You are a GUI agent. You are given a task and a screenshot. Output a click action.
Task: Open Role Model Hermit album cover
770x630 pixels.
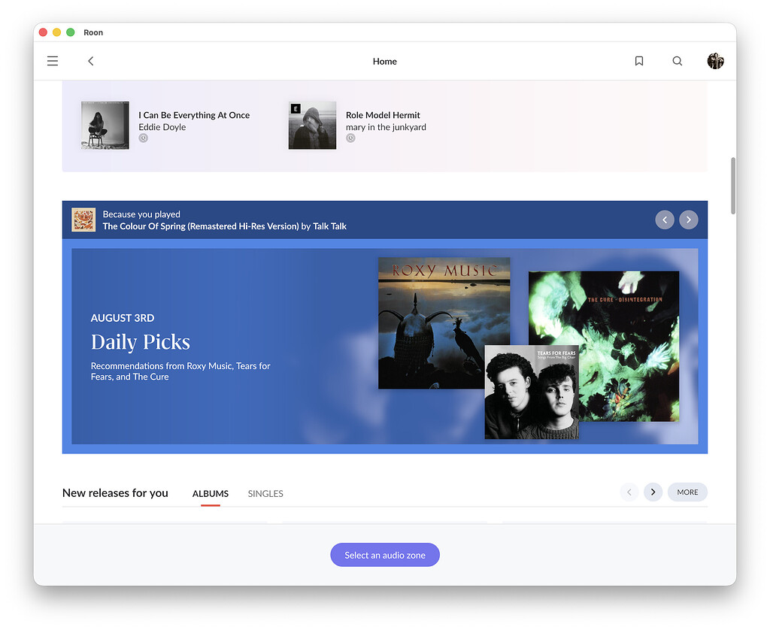312,126
